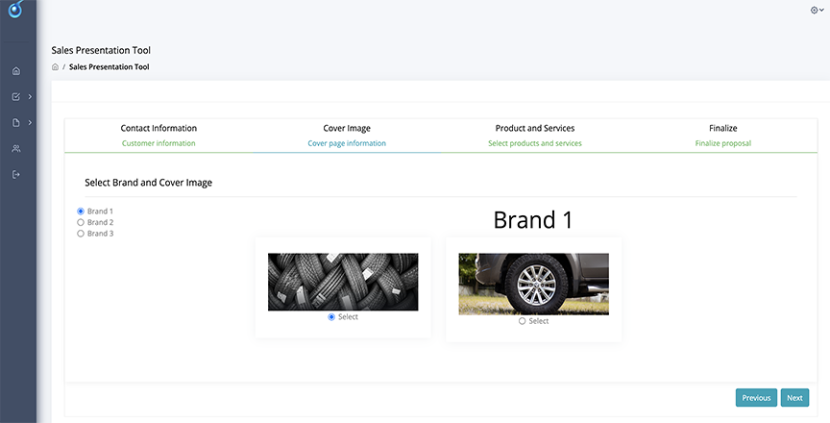Choose Select under stacked tires image
Image resolution: width=830 pixels, height=423 pixels.
[331, 317]
